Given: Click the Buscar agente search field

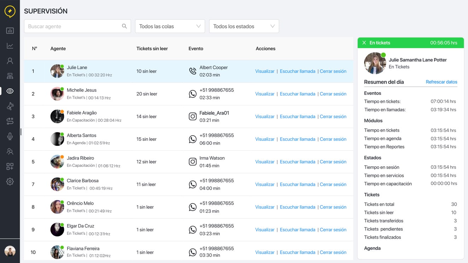Looking at the screenshot, I should [71, 26].
